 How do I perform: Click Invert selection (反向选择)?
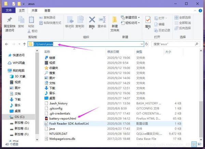point(183,28)
